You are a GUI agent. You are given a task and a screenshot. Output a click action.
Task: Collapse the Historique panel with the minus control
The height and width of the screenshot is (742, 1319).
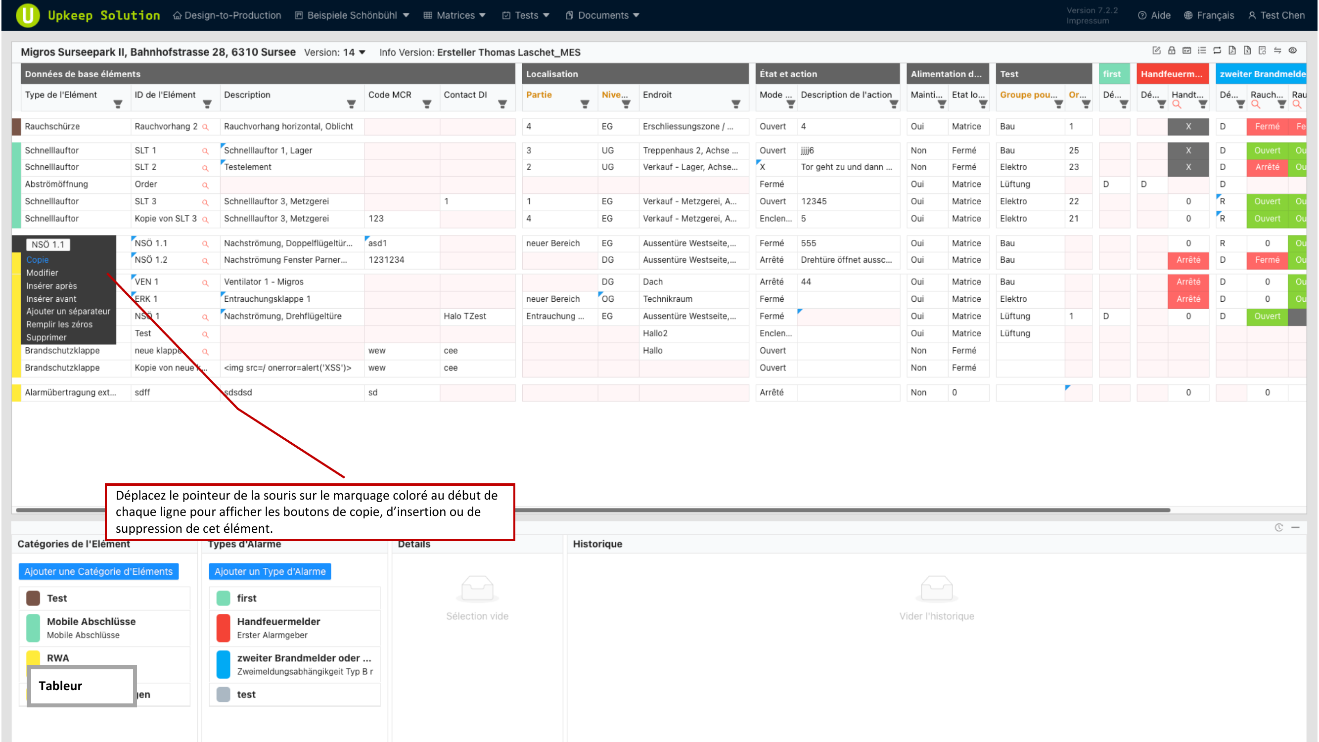pos(1295,527)
